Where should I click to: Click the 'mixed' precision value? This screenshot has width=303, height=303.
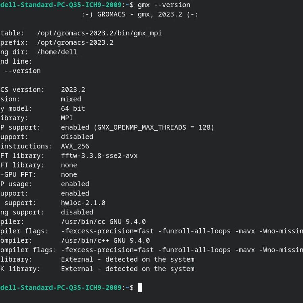pyautogui.click(x=71, y=99)
